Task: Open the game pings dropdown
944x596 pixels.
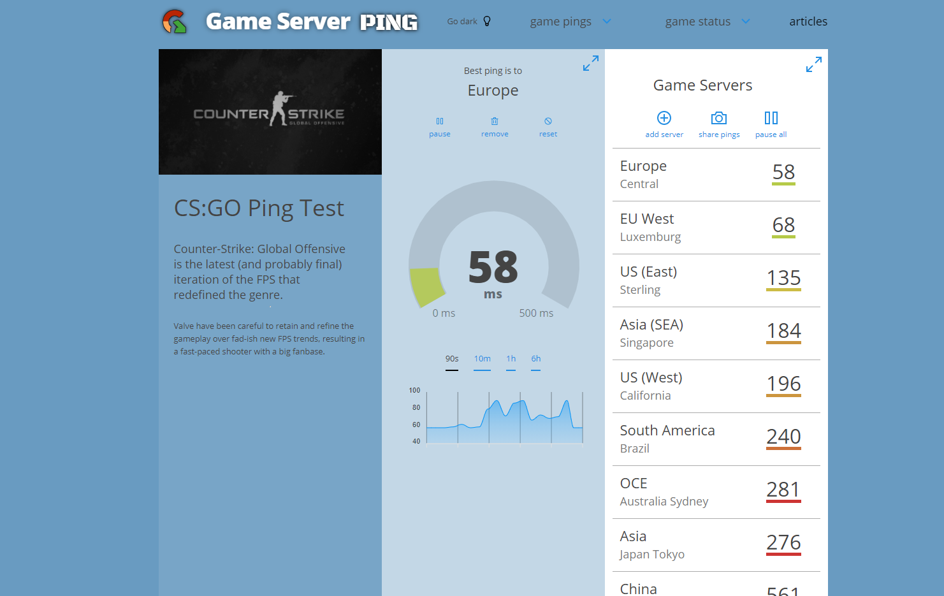Action: tap(570, 22)
